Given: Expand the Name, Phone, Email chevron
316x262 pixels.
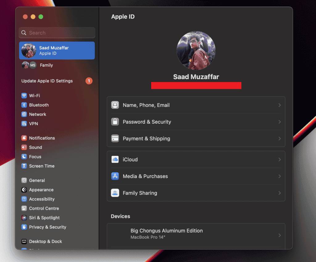Looking at the screenshot, I should pos(279,105).
